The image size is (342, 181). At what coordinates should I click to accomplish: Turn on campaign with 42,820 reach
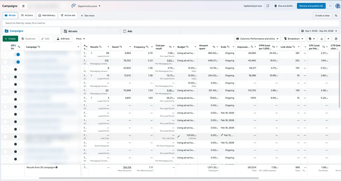pos(17,69)
